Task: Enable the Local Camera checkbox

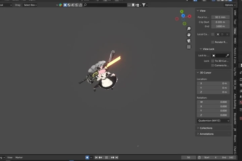Action: [213, 34]
